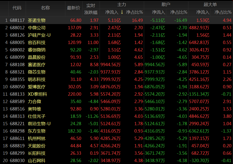Click latest price 137.09
233x164 pixels.
pyautogui.click(x=75, y=28)
